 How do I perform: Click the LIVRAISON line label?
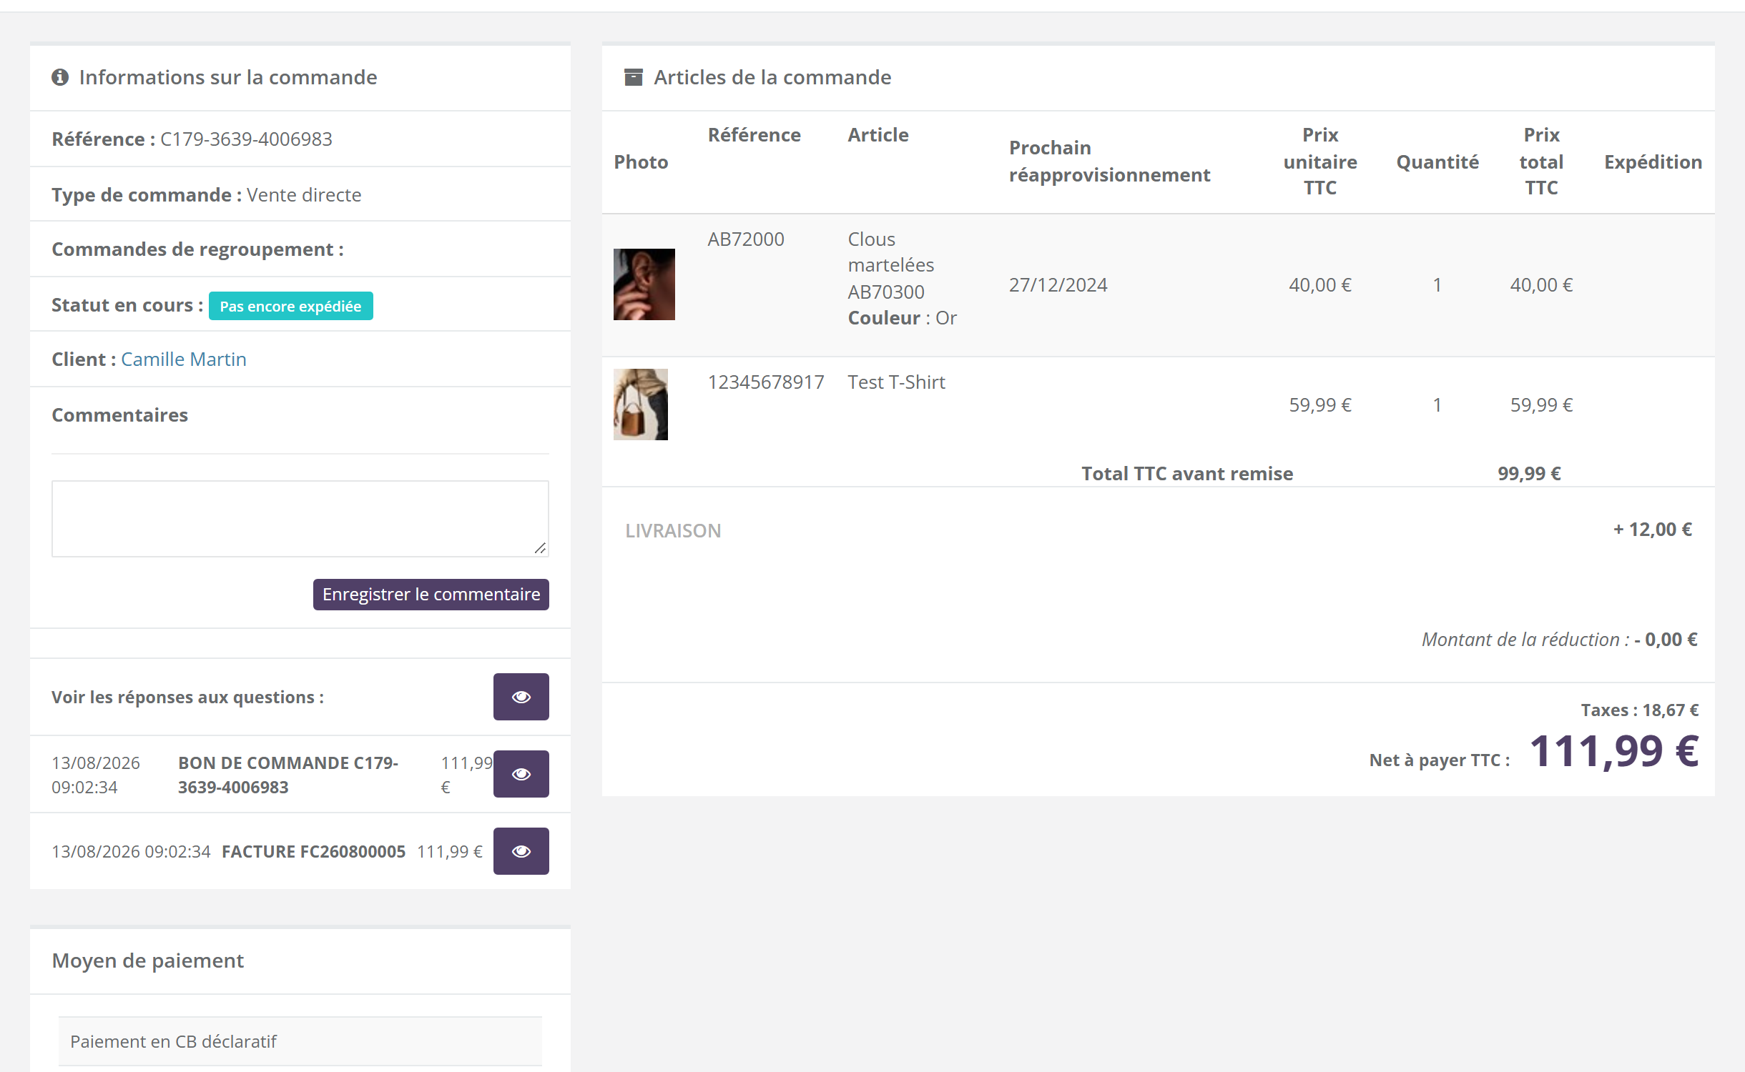(x=673, y=531)
